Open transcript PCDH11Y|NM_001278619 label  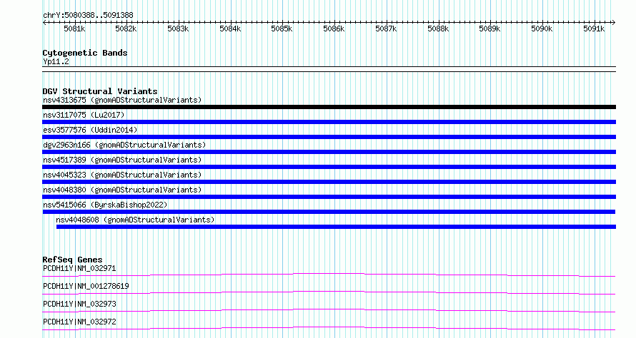(86, 286)
